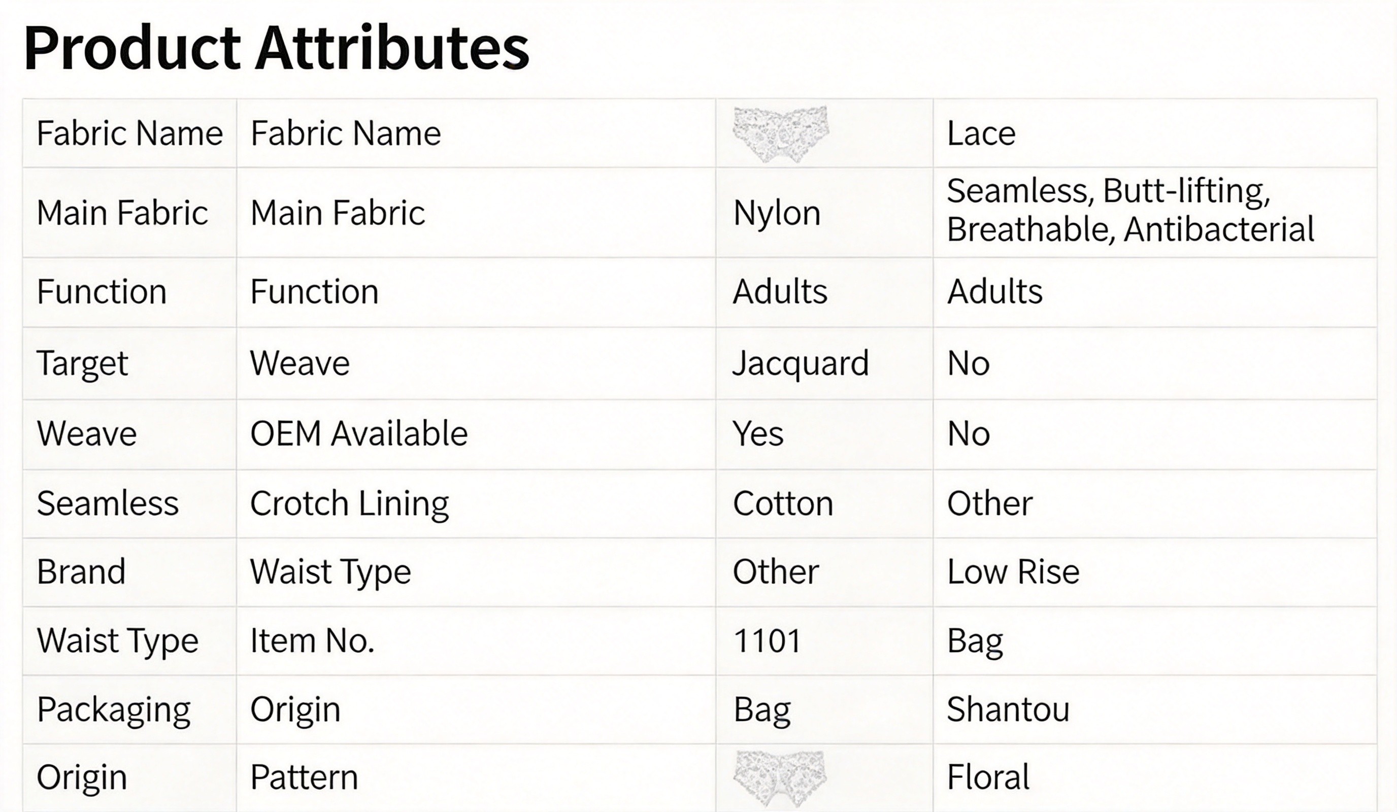The image size is (1397, 812).
Task: Select the Yes value for OEM Available
Action: coord(758,433)
